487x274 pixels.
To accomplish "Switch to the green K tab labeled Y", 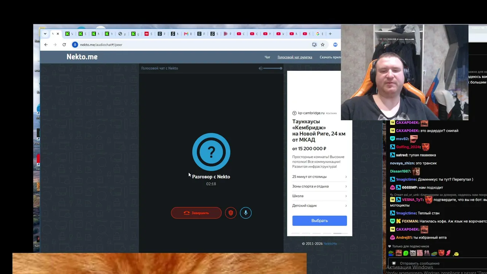I will (109, 34).
